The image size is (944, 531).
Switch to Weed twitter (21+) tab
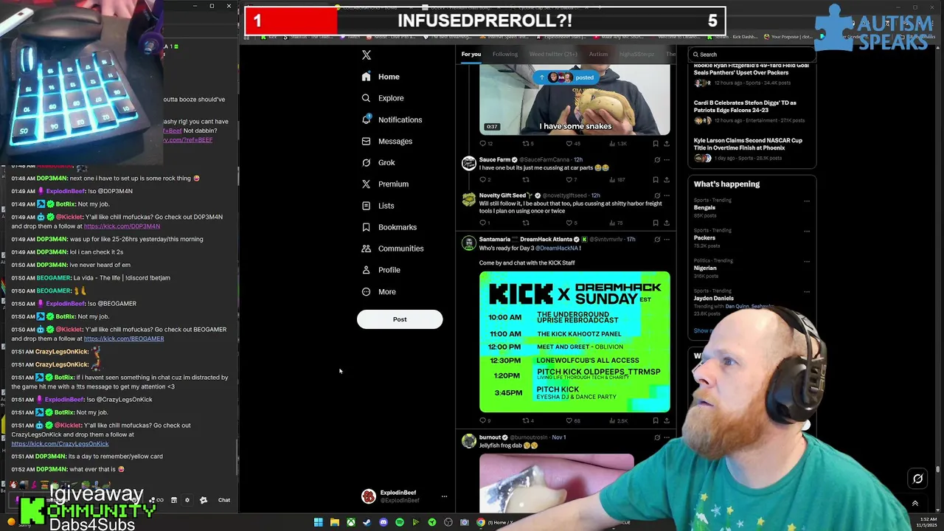click(x=553, y=54)
